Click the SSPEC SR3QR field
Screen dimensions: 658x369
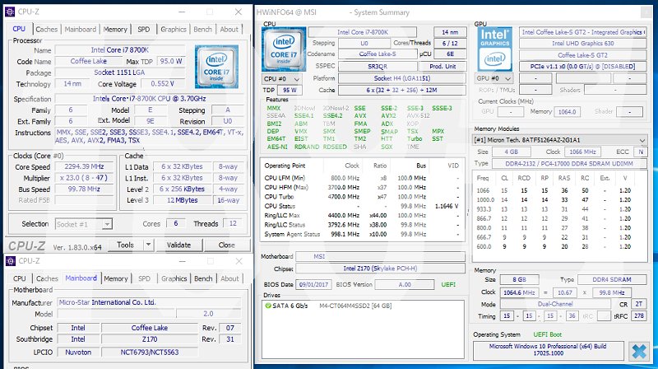[378, 67]
